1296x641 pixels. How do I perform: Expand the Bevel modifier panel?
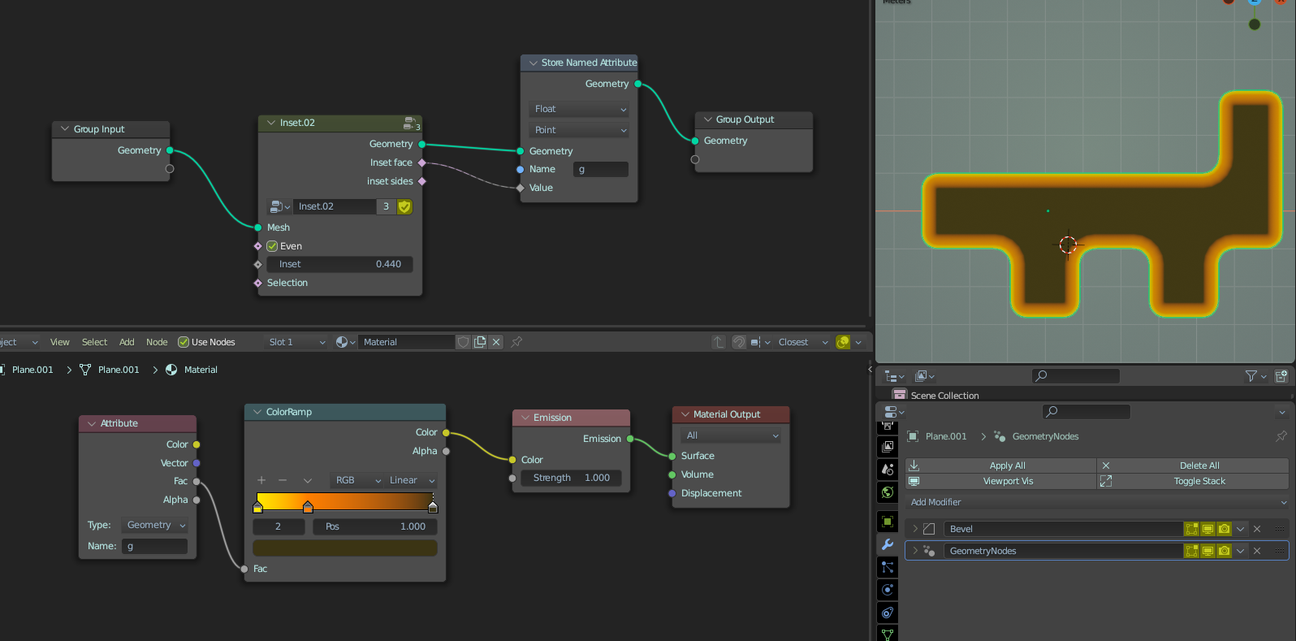pyautogui.click(x=915, y=529)
